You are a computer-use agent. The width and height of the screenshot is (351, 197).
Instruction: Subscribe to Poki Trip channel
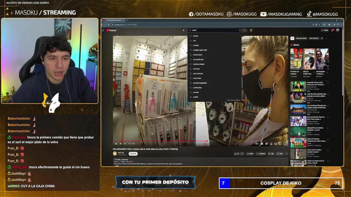pos(133,154)
